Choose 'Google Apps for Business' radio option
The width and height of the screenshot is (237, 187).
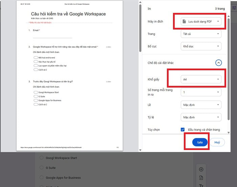[x=42, y=177]
